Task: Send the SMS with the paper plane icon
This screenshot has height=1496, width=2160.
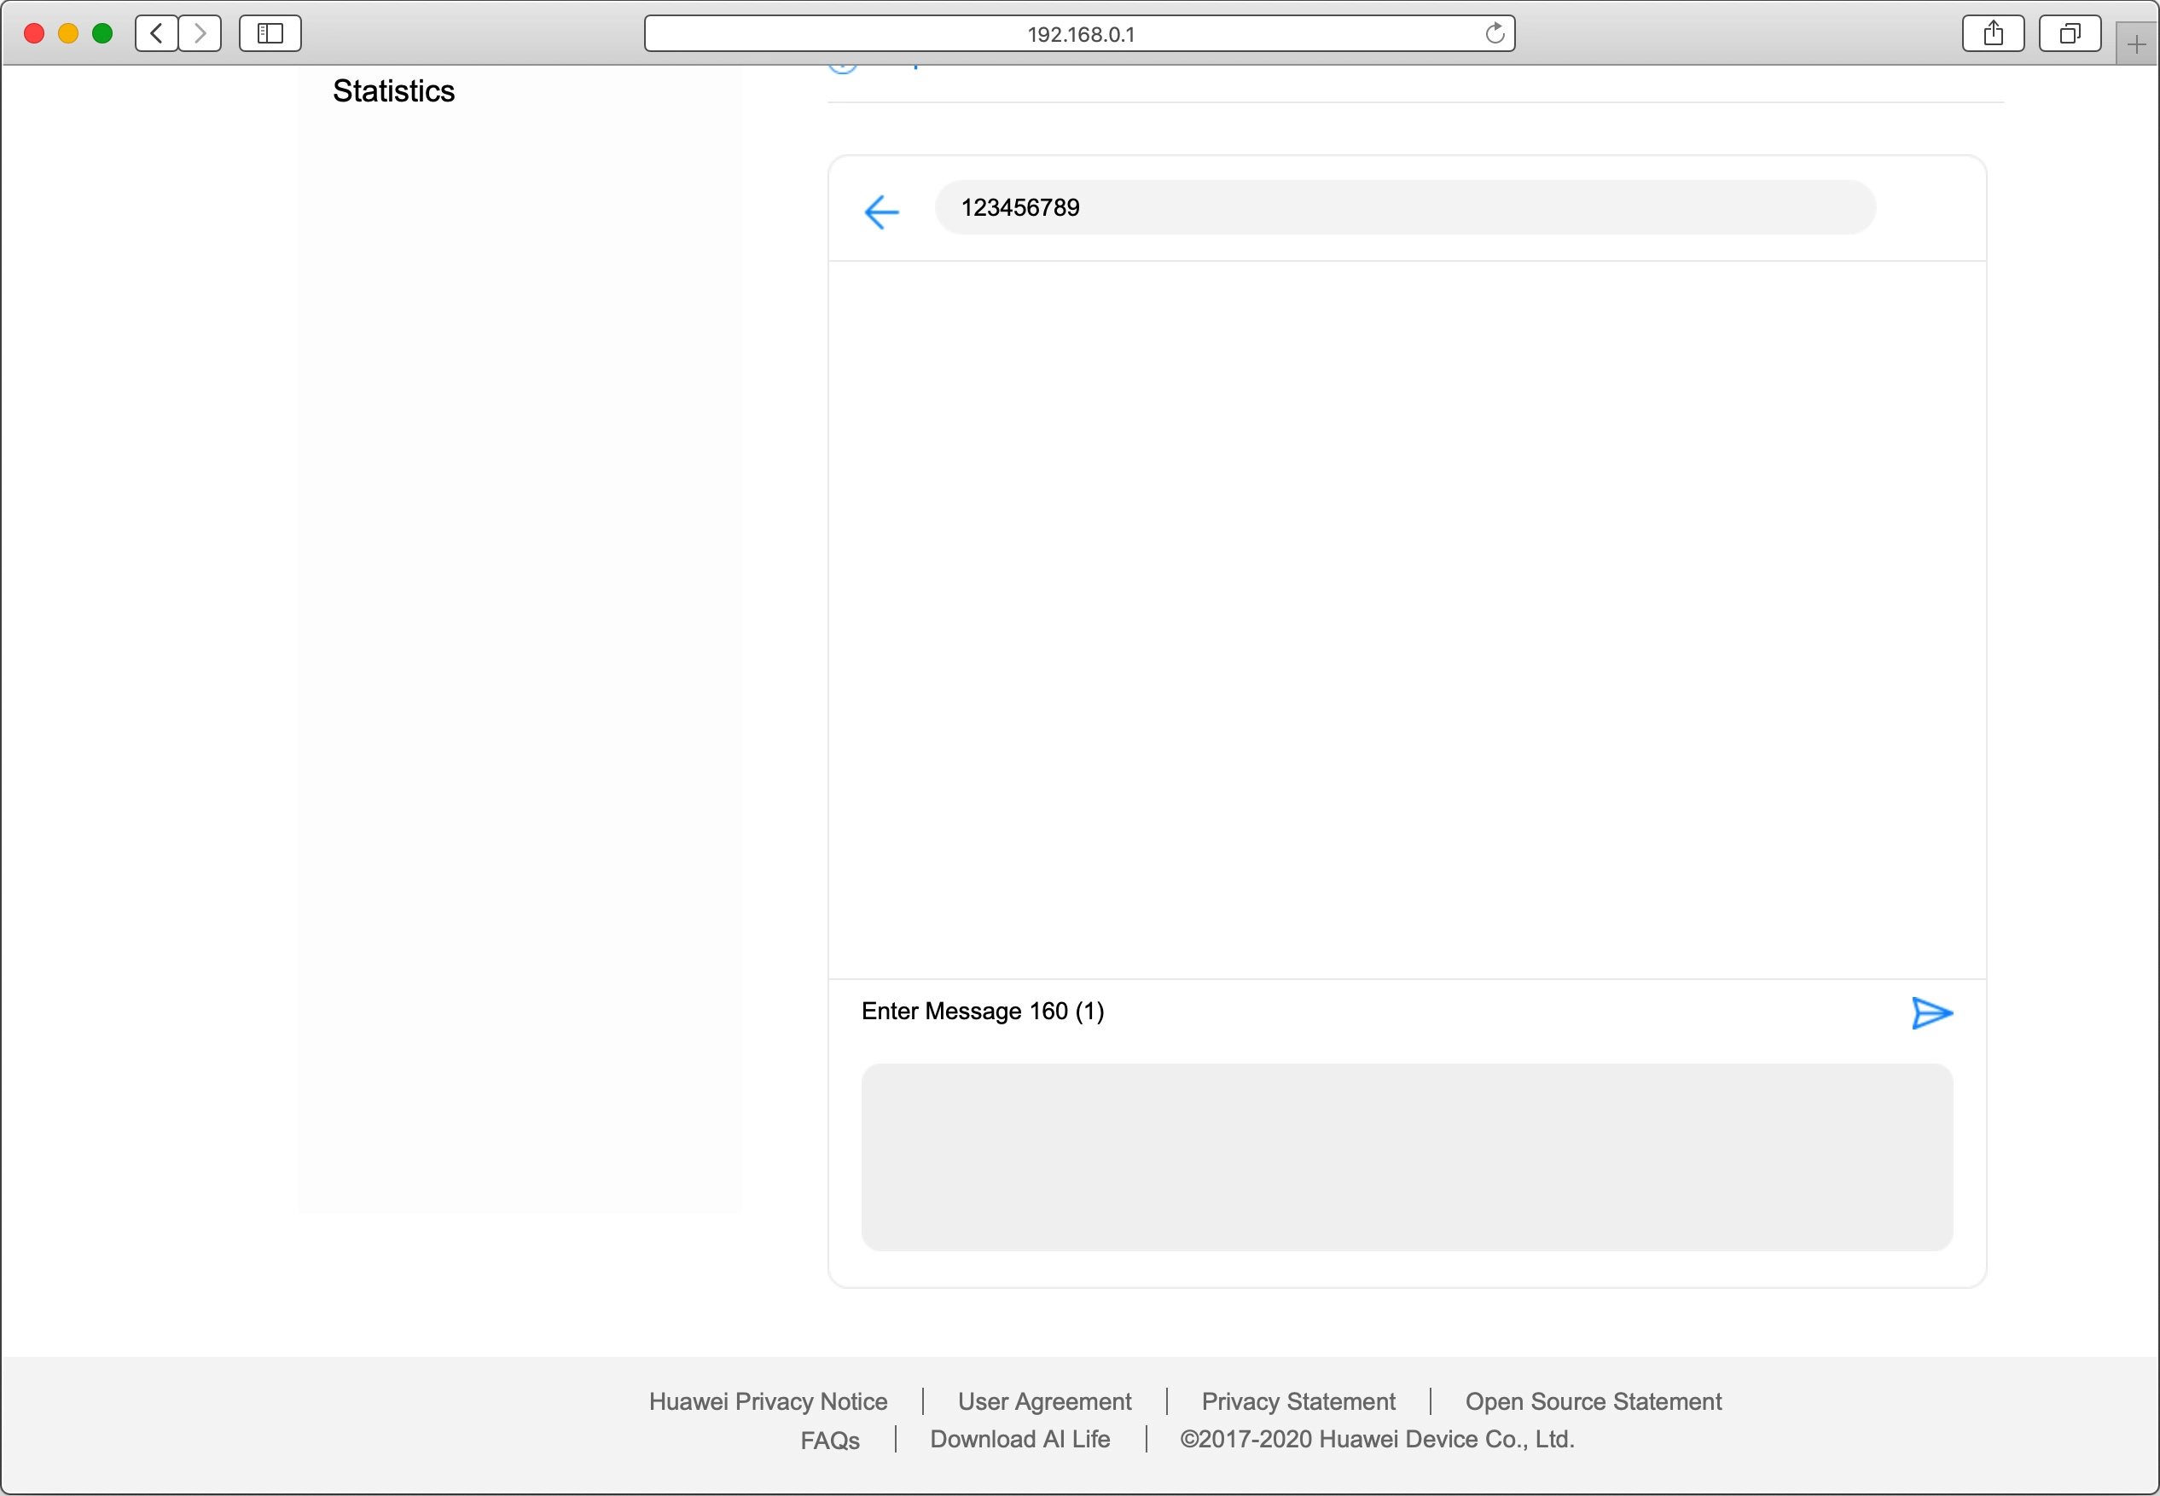Action: click(1931, 1013)
